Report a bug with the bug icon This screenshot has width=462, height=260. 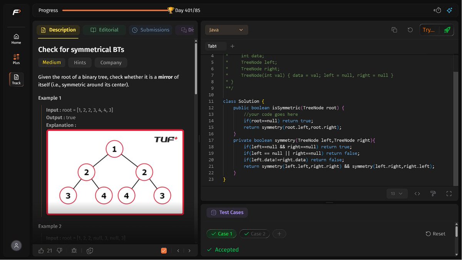click(x=74, y=250)
